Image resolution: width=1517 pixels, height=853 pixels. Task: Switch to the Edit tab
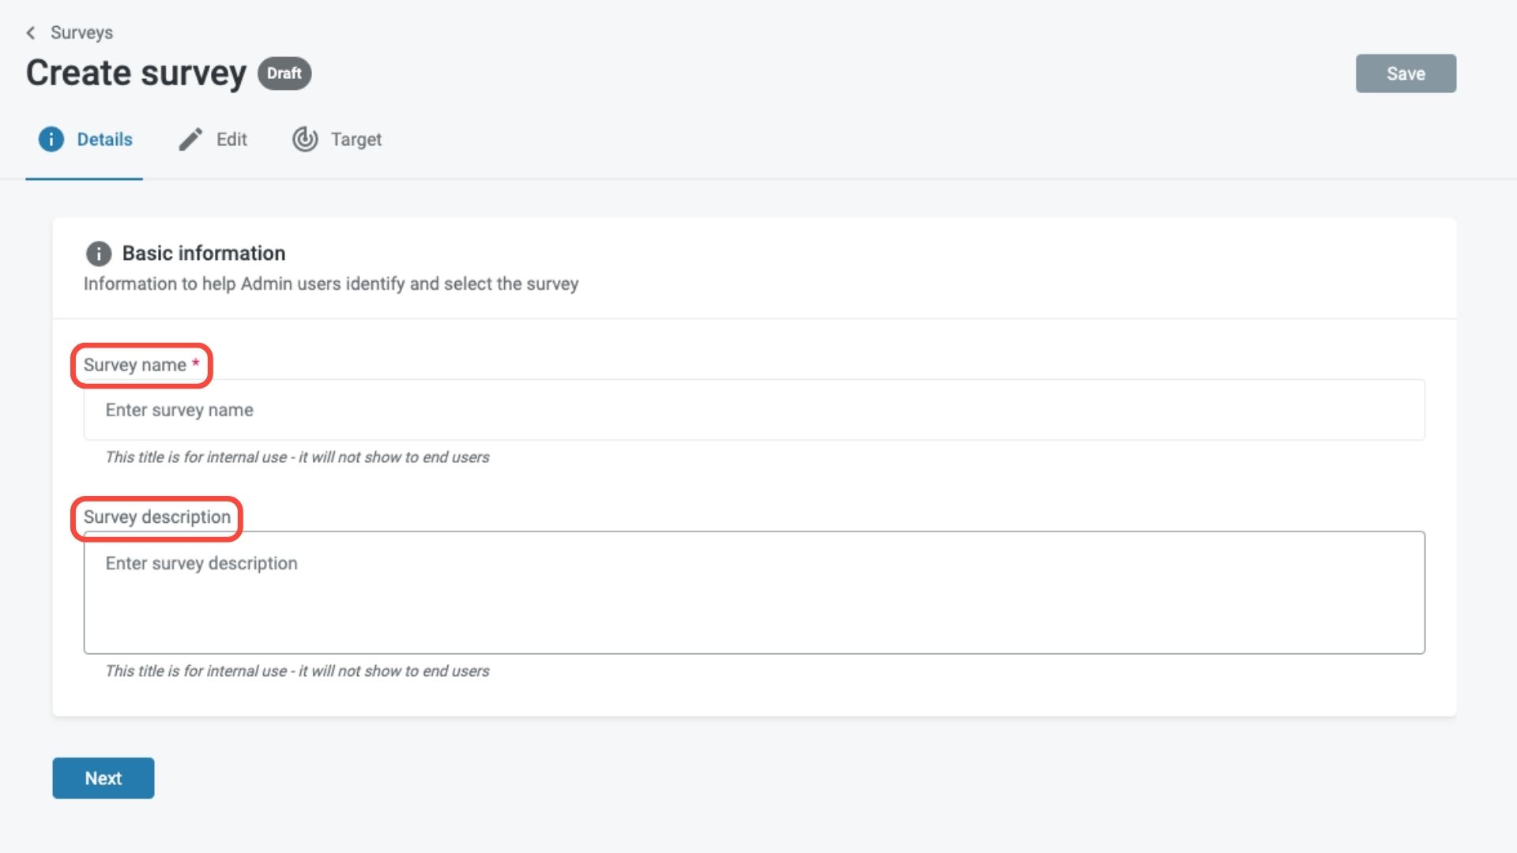pyautogui.click(x=231, y=140)
